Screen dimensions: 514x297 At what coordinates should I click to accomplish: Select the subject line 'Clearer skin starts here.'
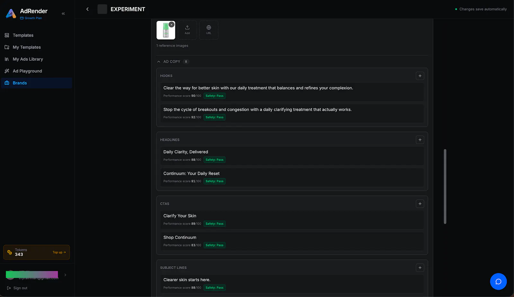pos(292,284)
